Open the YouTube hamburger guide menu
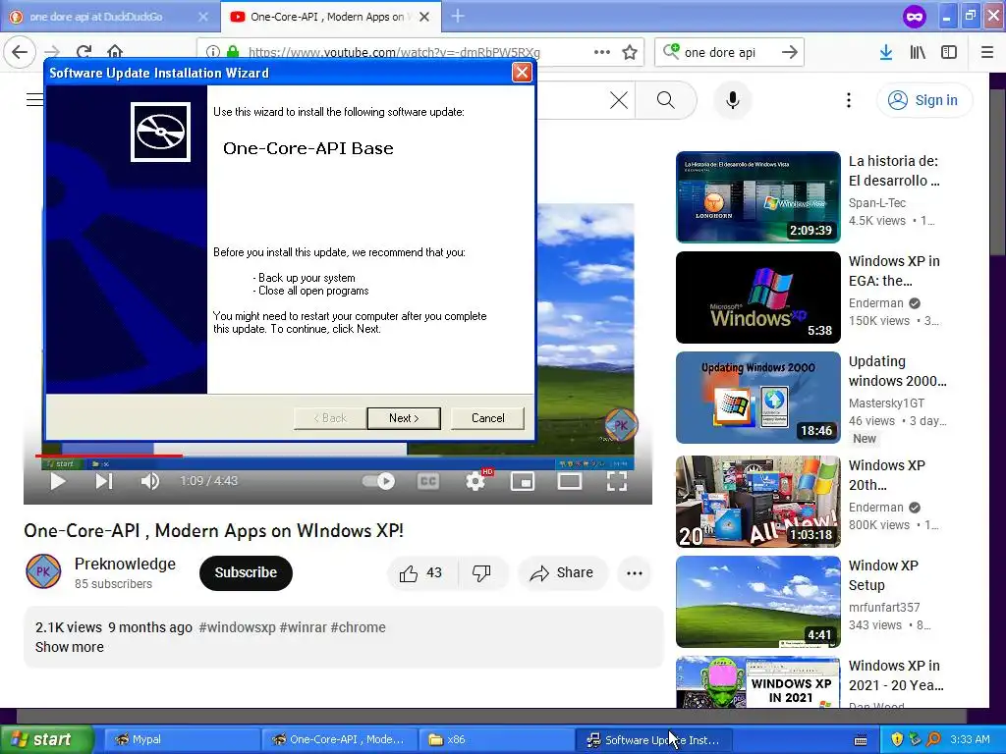This screenshot has width=1006, height=754. coord(35,100)
